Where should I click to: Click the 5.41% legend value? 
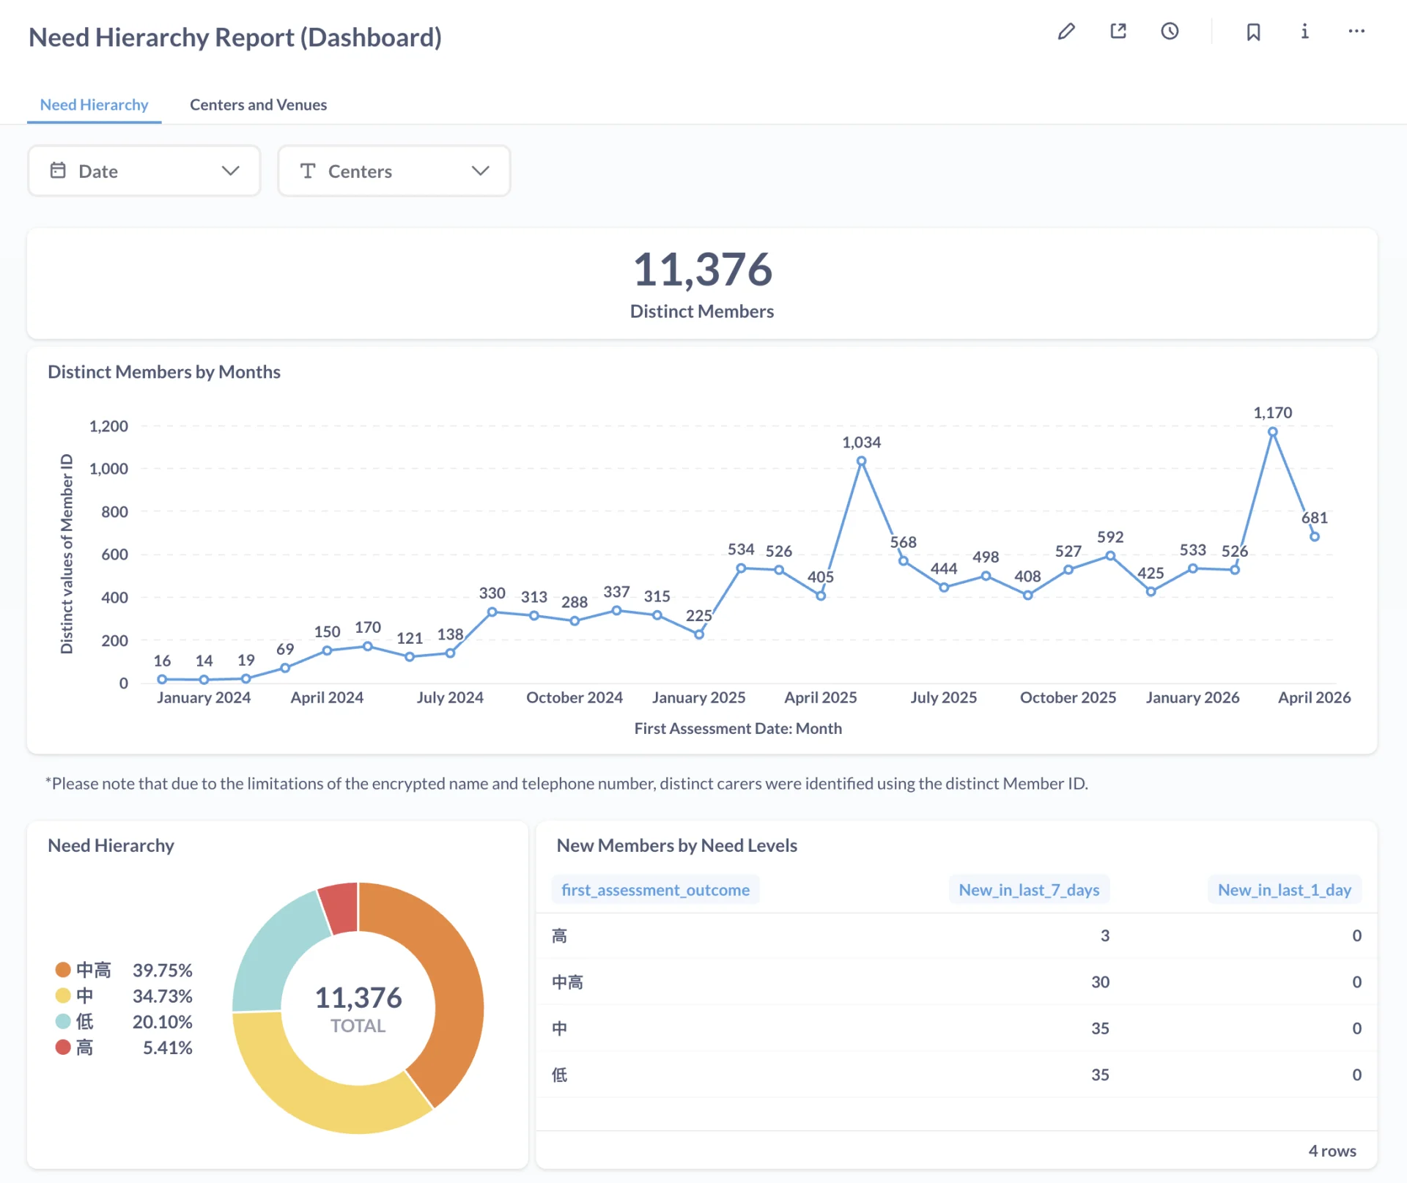[167, 1047]
